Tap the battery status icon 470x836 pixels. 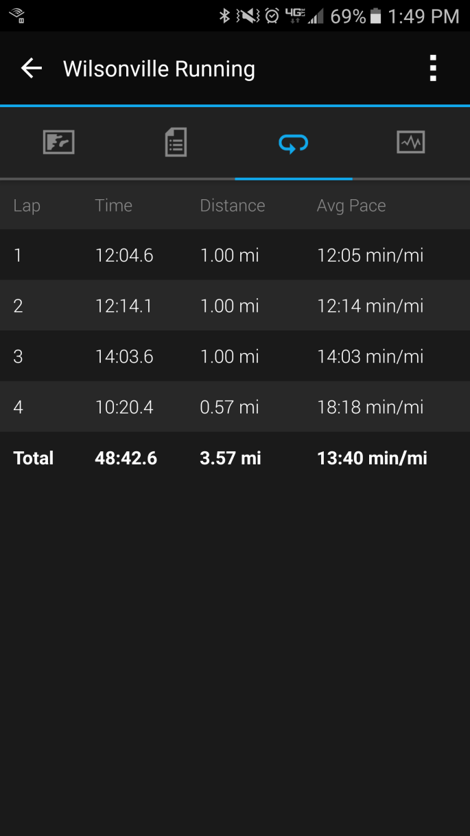375,16
